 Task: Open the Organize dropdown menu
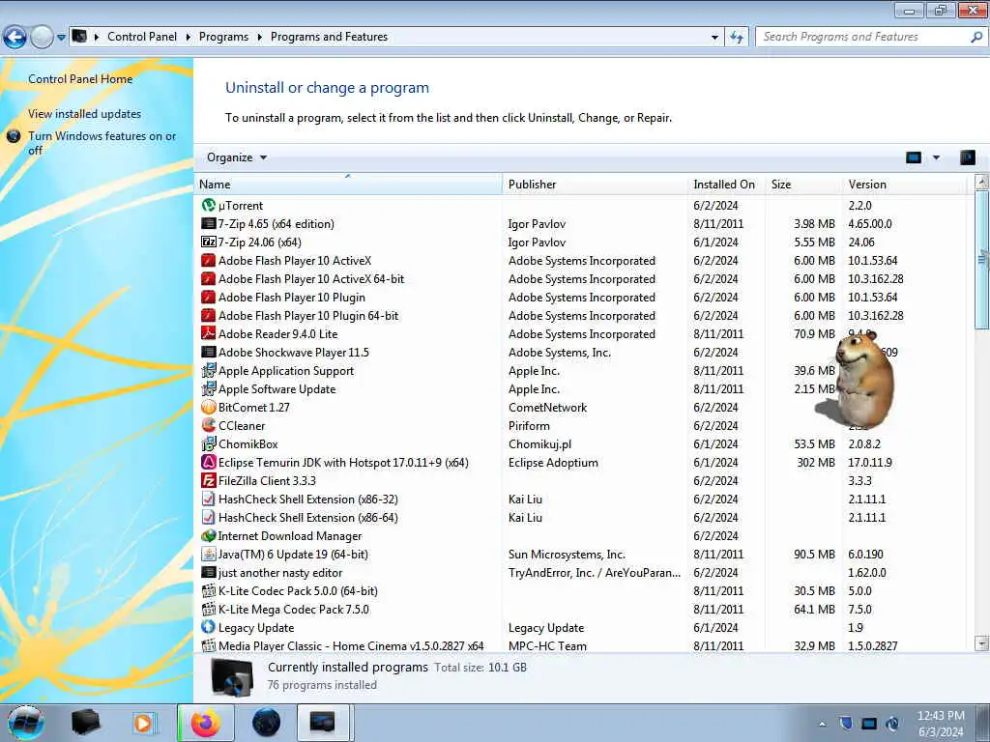237,157
